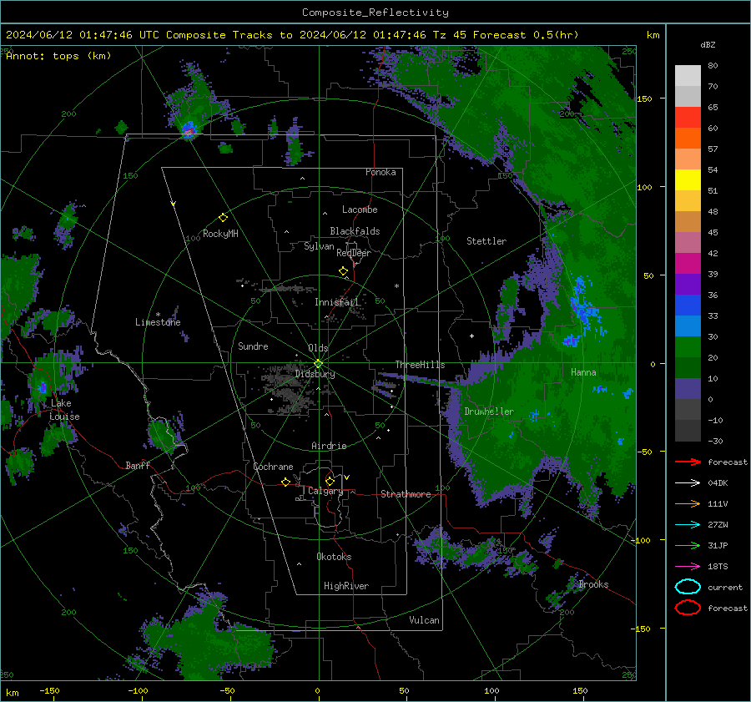Click the light blue swatch between 33 and 30
The height and width of the screenshot is (702, 751).
pos(688,326)
